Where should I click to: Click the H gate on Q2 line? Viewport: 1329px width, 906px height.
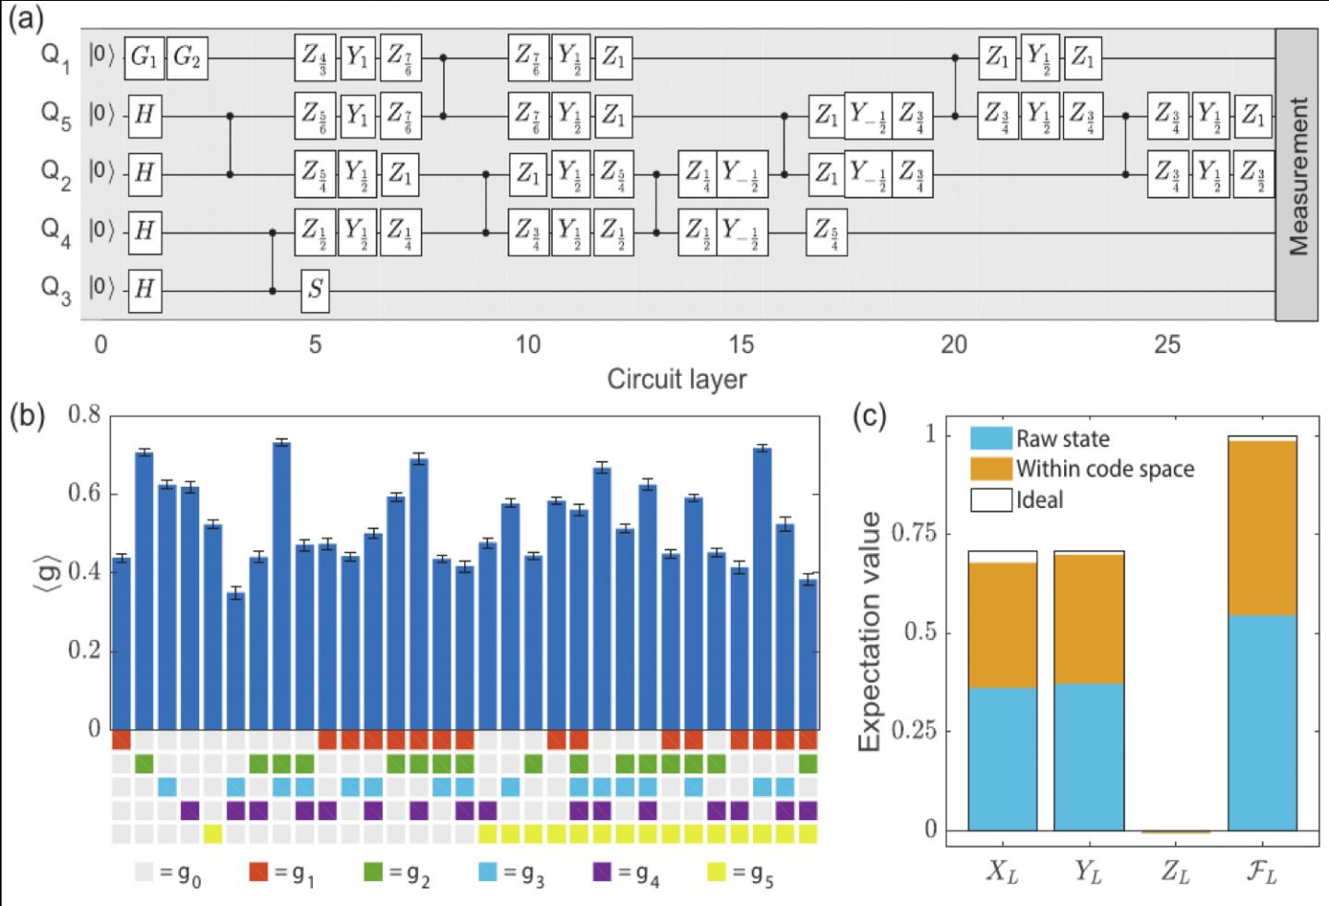click(x=145, y=174)
